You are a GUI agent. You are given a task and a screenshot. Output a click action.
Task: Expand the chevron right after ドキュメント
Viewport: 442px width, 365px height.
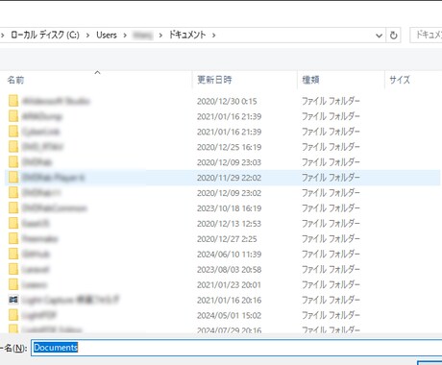click(213, 36)
